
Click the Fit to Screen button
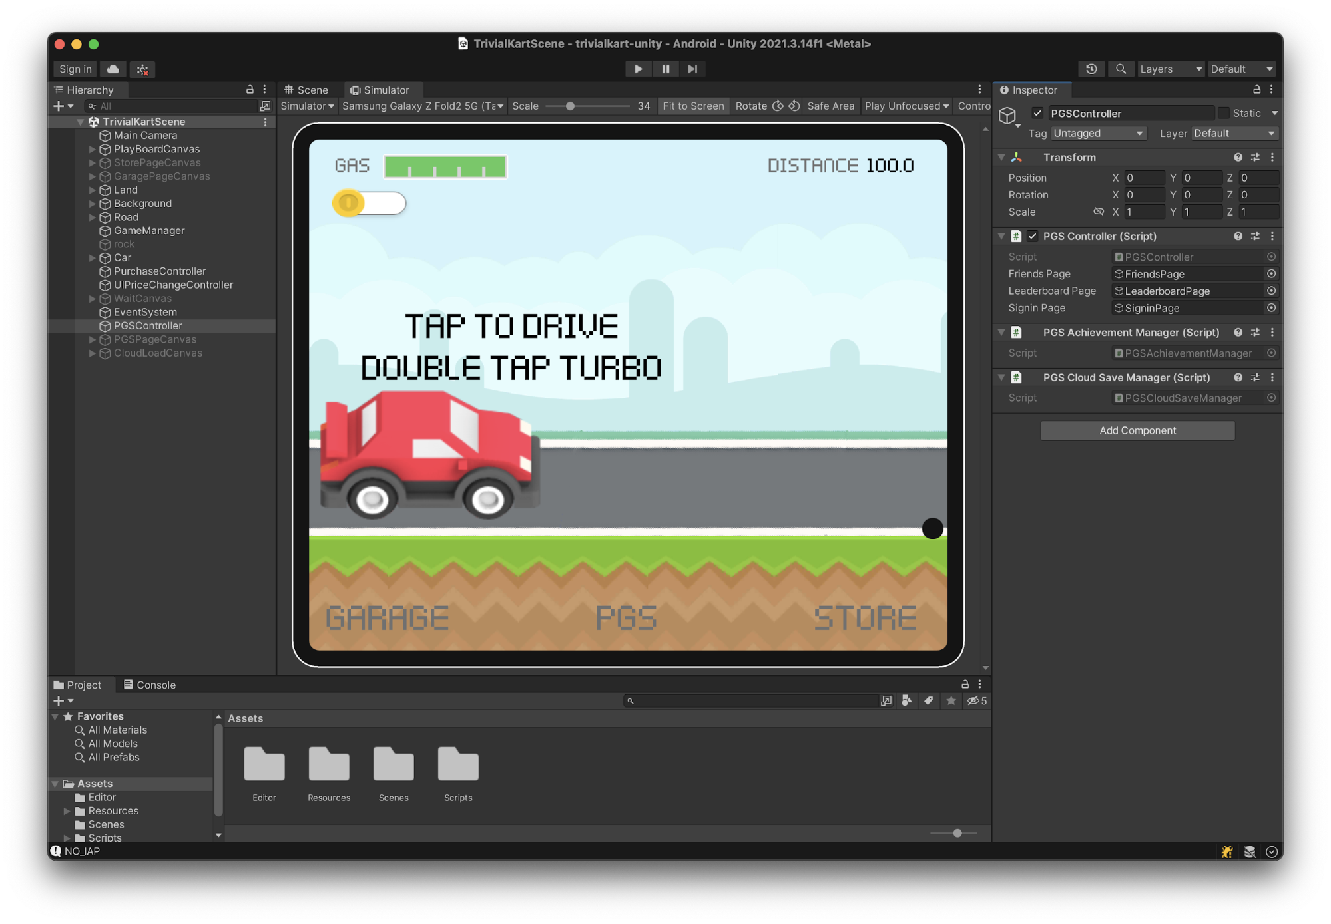(x=692, y=106)
